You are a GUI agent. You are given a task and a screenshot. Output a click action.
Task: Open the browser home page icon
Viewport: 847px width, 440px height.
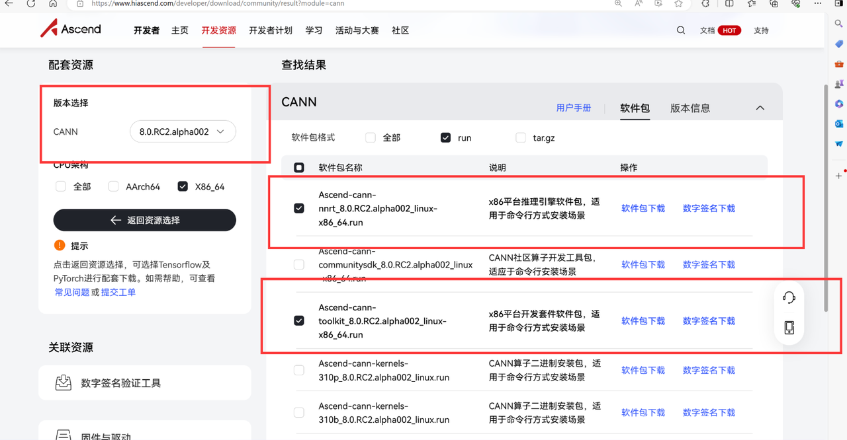pos(53,3)
